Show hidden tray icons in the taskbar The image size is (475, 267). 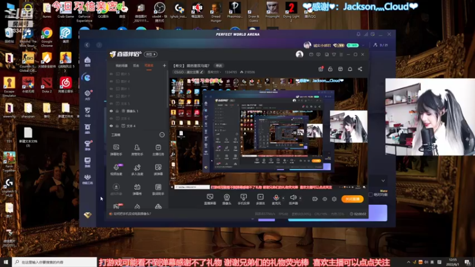pyautogui.click(x=408, y=262)
